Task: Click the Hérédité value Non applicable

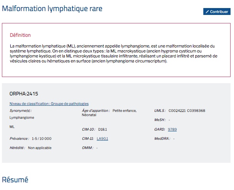Action: tap(40, 148)
